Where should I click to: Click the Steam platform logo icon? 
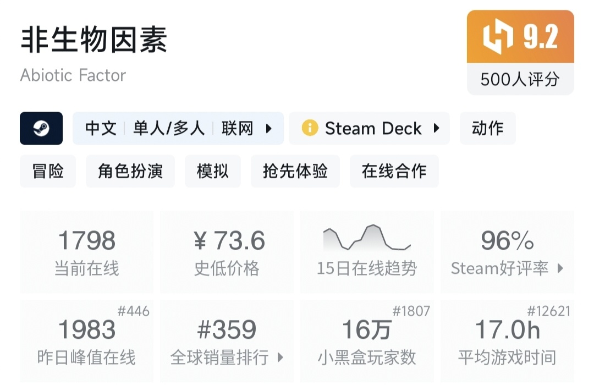point(41,128)
